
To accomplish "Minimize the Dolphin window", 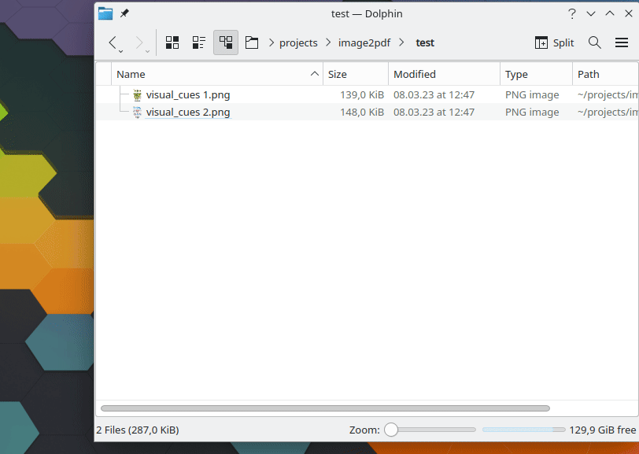I will pyautogui.click(x=591, y=14).
